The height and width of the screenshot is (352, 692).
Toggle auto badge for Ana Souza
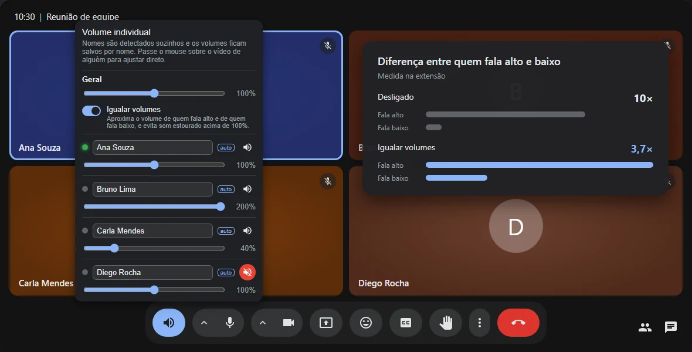coord(226,147)
